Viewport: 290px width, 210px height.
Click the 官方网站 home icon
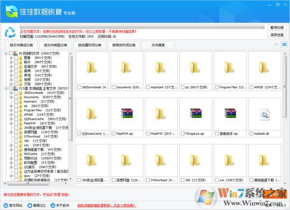(x=6, y=205)
